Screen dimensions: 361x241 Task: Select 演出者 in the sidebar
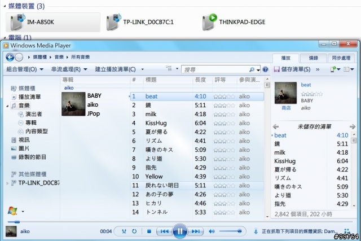(x=34, y=114)
